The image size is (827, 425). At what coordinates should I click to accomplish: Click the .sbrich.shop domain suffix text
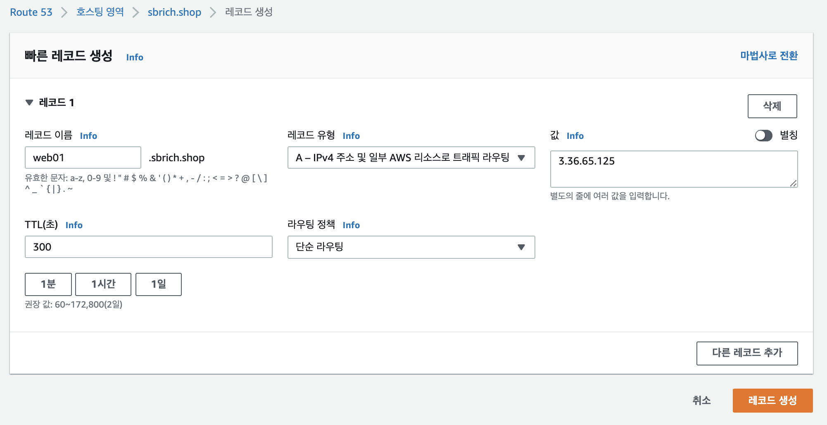(177, 158)
